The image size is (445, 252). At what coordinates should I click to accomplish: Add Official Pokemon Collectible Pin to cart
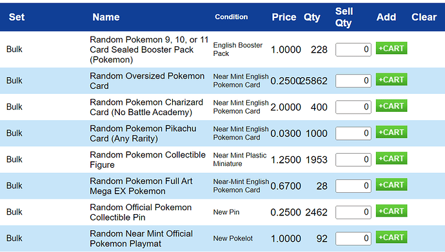tap(391, 211)
